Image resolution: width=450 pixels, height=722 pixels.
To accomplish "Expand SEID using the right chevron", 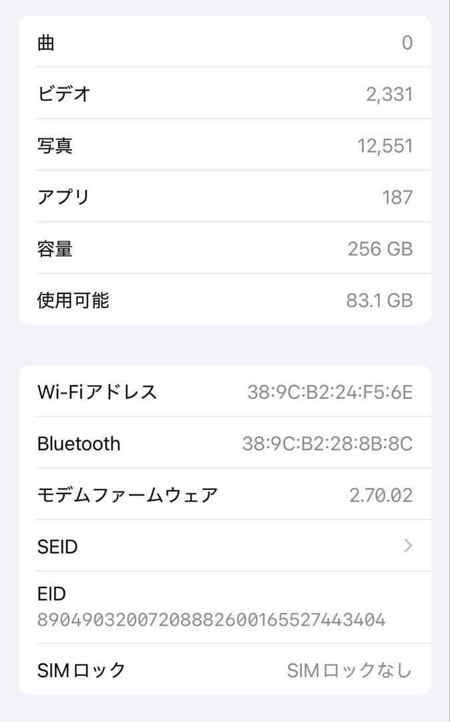I will (408, 546).
